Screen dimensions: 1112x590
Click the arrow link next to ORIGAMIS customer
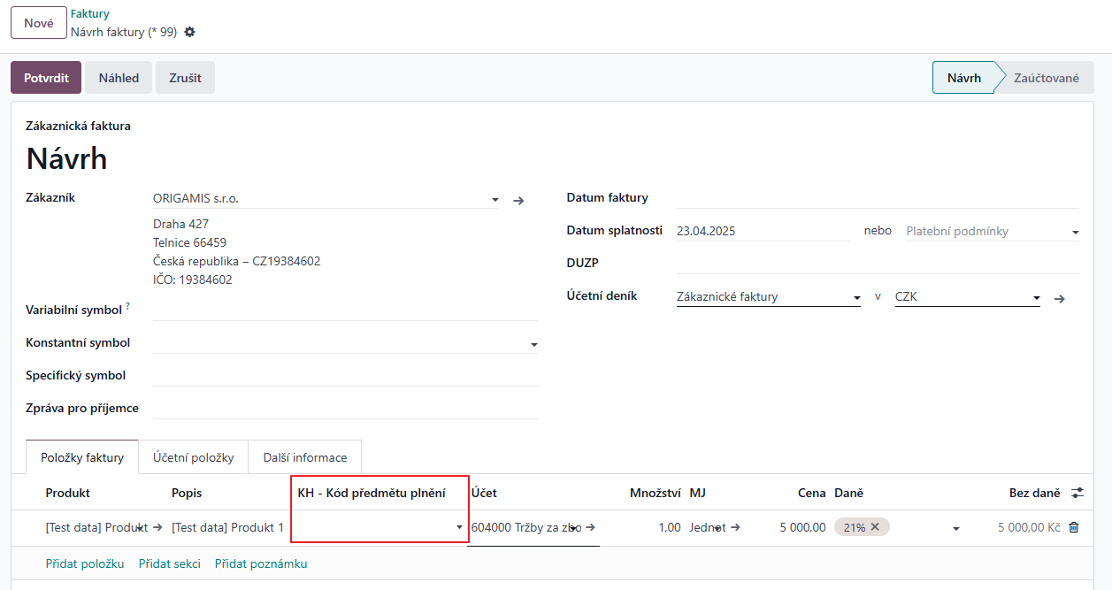coord(519,201)
